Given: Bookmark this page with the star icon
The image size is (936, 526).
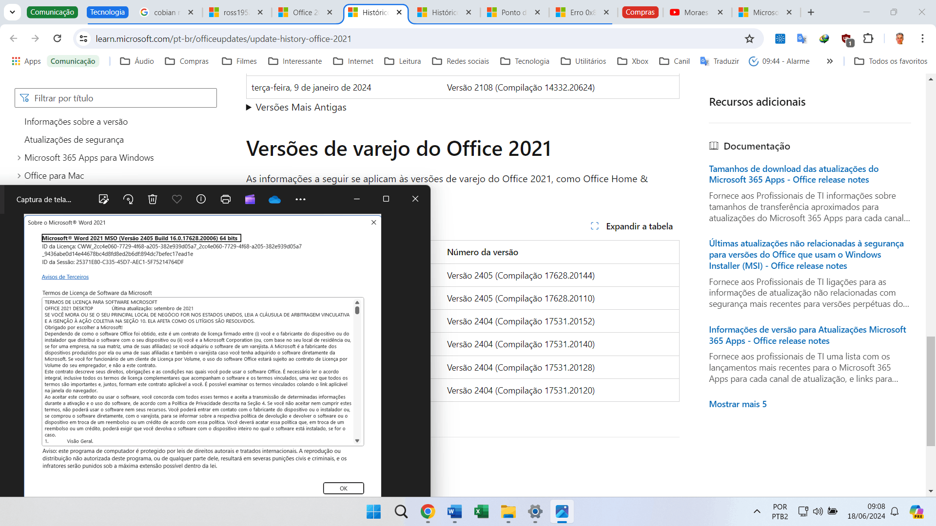Looking at the screenshot, I should pos(749,38).
